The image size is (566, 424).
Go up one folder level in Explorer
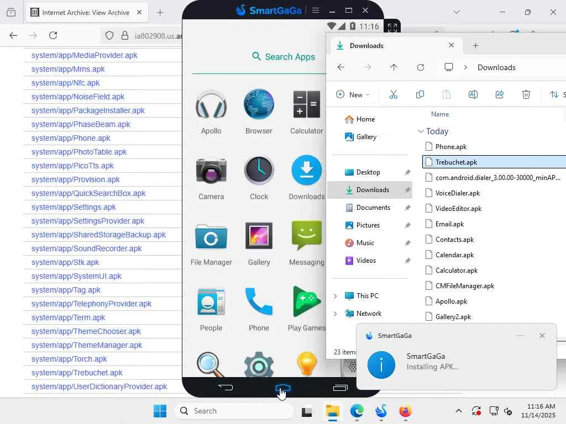[394, 67]
